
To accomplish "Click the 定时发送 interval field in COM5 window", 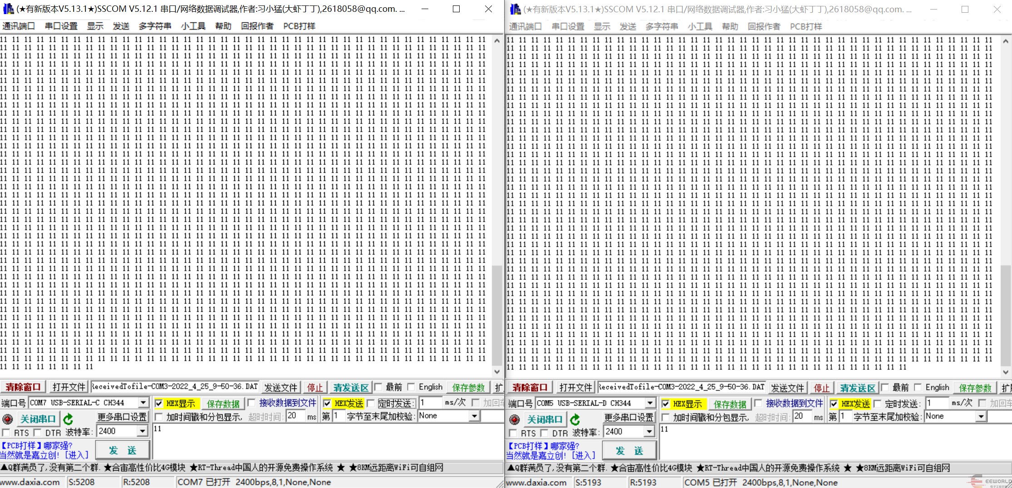I will click(x=938, y=403).
